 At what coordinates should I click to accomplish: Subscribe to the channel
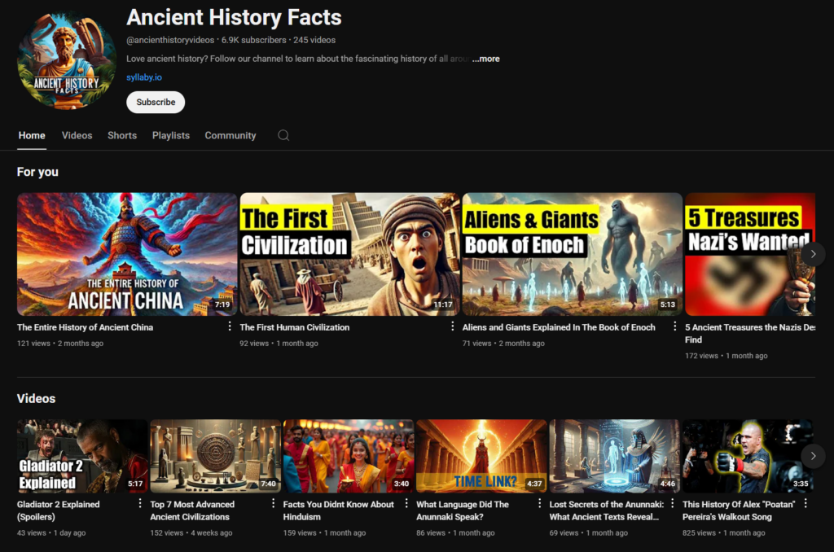(x=156, y=102)
